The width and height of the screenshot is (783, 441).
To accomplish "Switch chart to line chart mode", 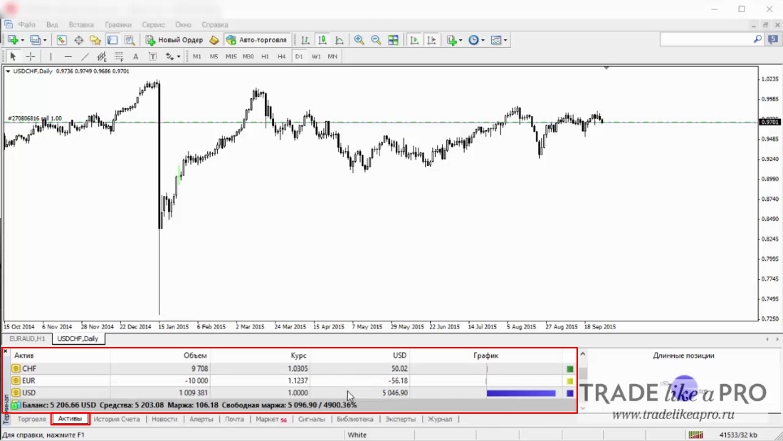I will point(339,40).
